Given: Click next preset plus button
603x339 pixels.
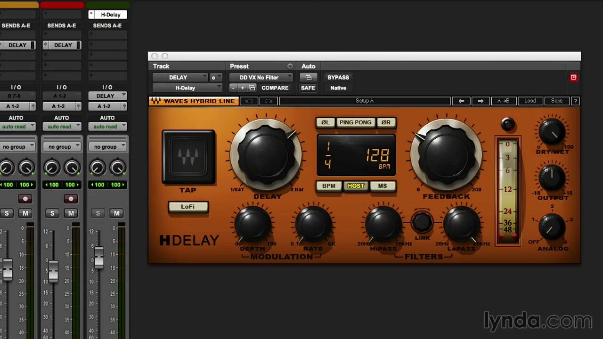Looking at the screenshot, I should (242, 88).
